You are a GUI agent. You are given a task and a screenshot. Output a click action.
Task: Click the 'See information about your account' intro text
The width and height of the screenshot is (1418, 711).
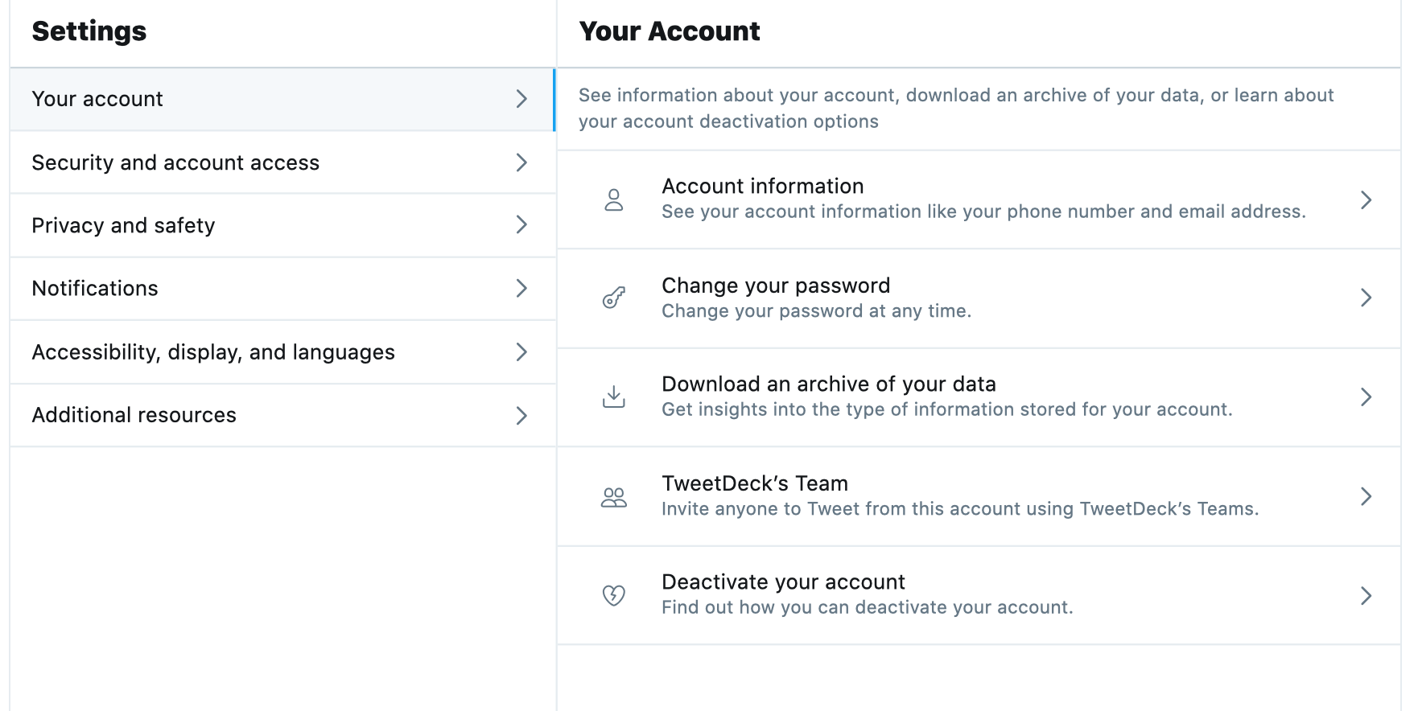[x=956, y=108]
